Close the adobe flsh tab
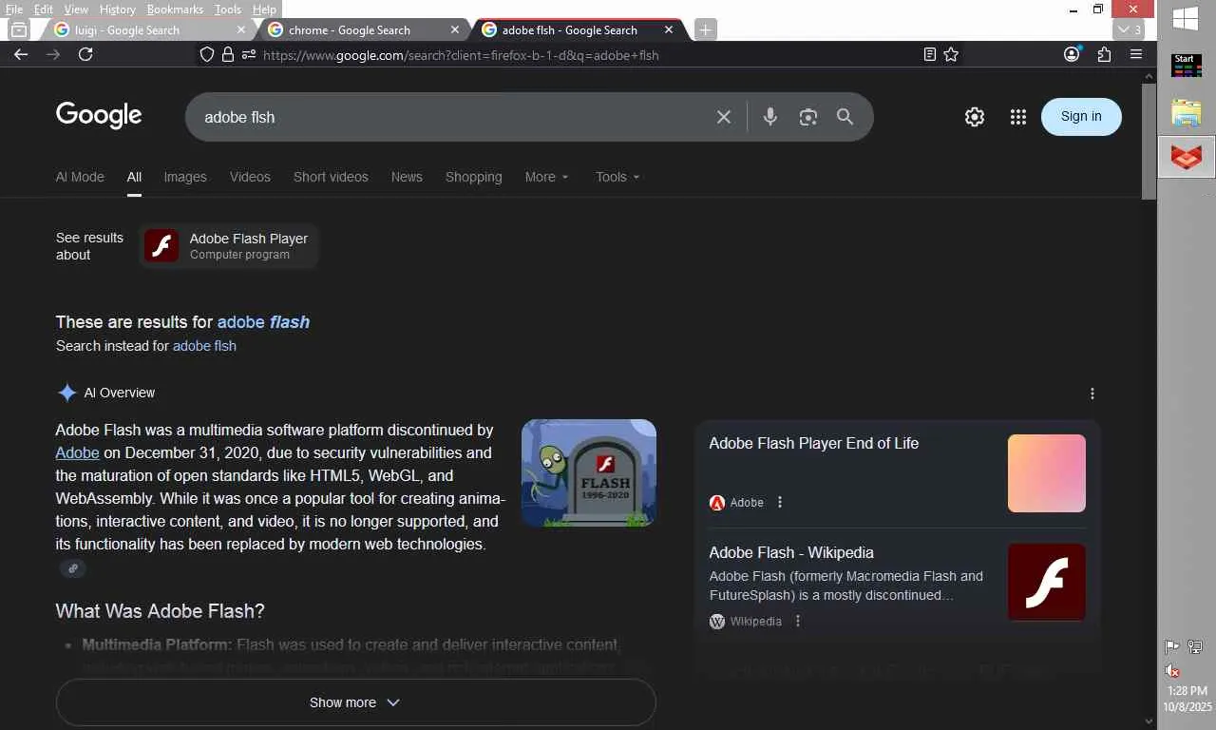Image resolution: width=1216 pixels, height=730 pixels. 669,29
